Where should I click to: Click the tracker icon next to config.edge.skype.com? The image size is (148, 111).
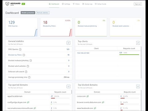click(28, 102)
